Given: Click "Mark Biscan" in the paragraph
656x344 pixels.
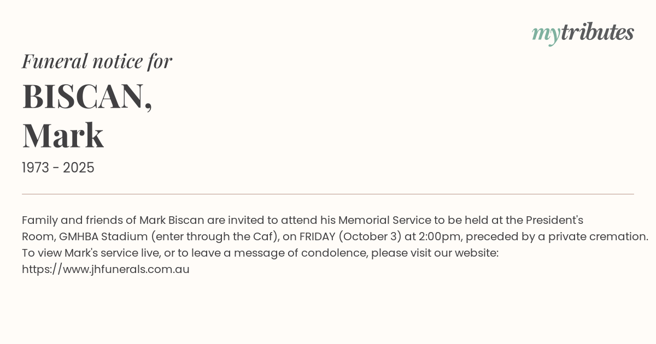Looking at the screenshot, I should (x=172, y=220).
